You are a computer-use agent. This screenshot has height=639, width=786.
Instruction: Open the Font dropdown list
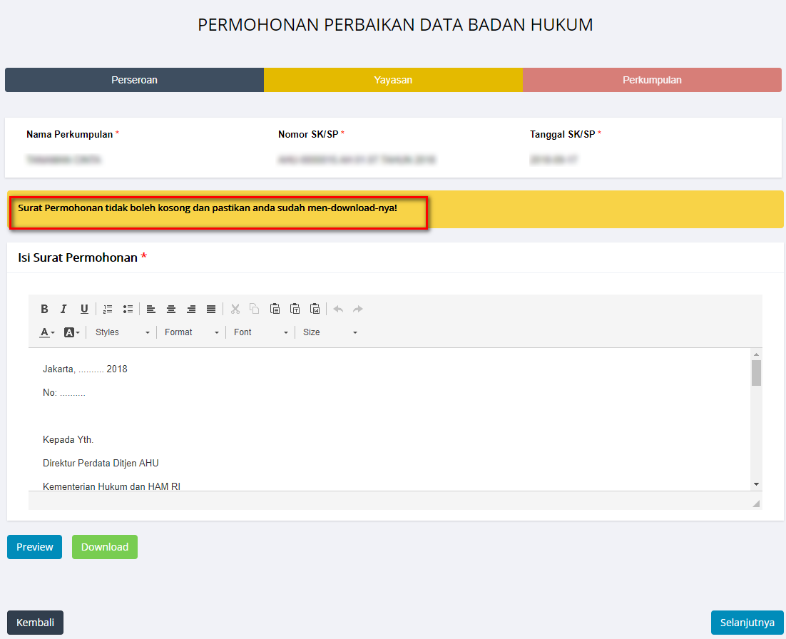(260, 332)
